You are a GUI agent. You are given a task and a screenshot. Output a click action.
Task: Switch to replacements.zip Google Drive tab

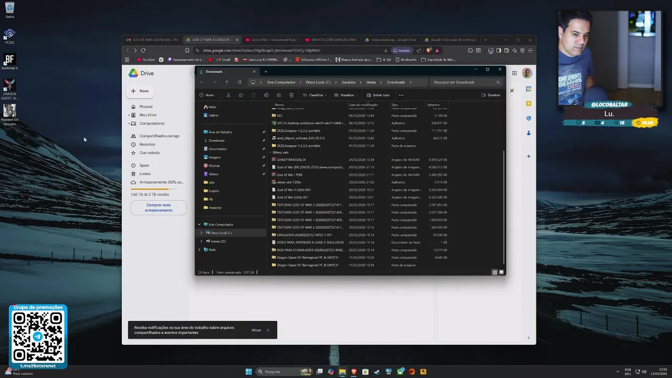click(x=390, y=40)
